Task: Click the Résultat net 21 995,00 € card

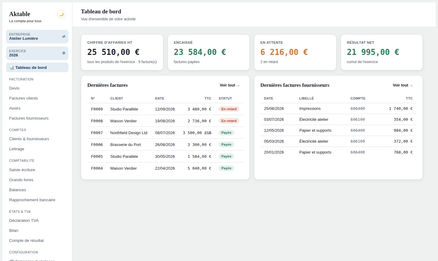Action: click(x=382, y=53)
